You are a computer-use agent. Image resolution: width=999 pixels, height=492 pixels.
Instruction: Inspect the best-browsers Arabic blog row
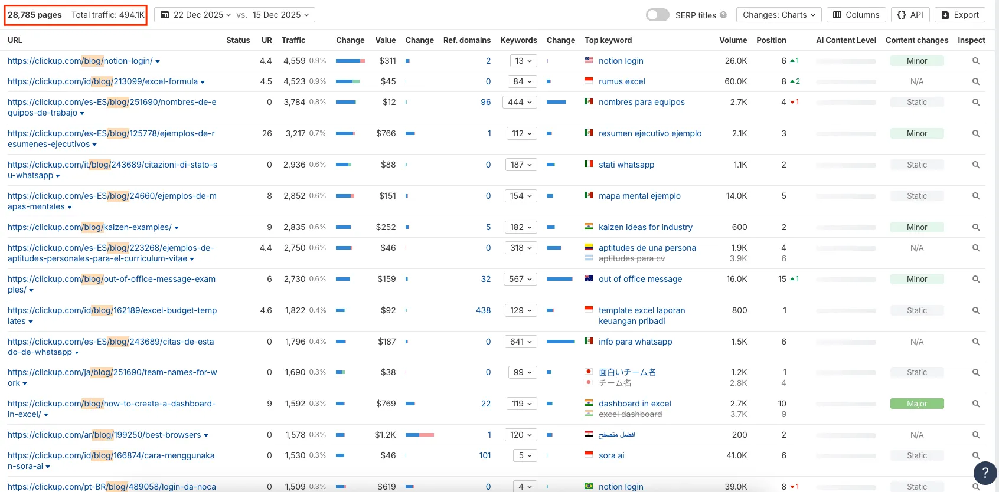coord(975,435)
